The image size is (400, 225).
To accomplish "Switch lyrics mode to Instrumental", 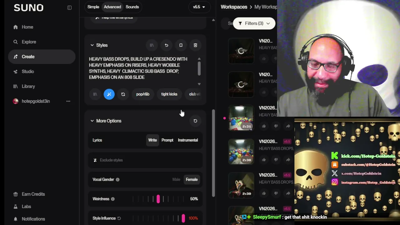I will coord(188,140).
